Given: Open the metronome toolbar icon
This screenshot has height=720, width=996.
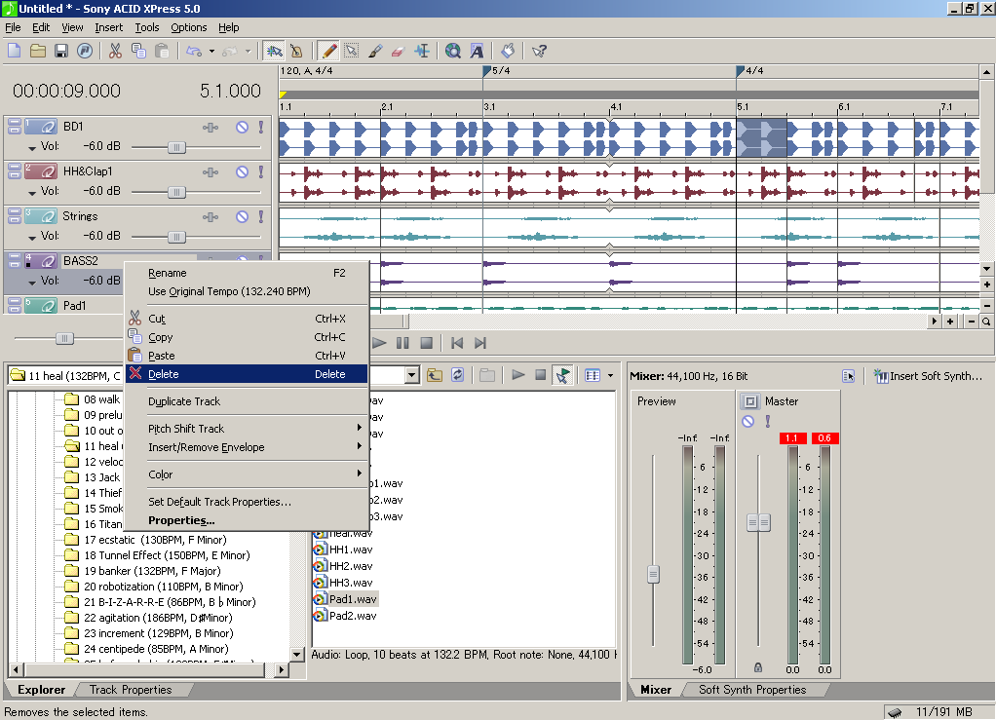Looking at the screenshot, I should (x=296, y=51).
